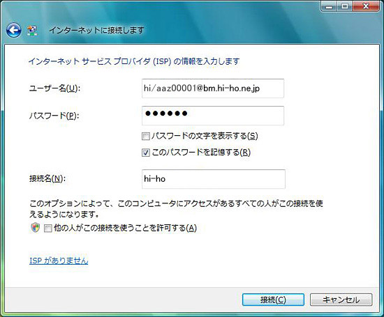Viewport: 384px width, 317px height.
Task: Click the ユーザー名(U) label
Action: 54,88
